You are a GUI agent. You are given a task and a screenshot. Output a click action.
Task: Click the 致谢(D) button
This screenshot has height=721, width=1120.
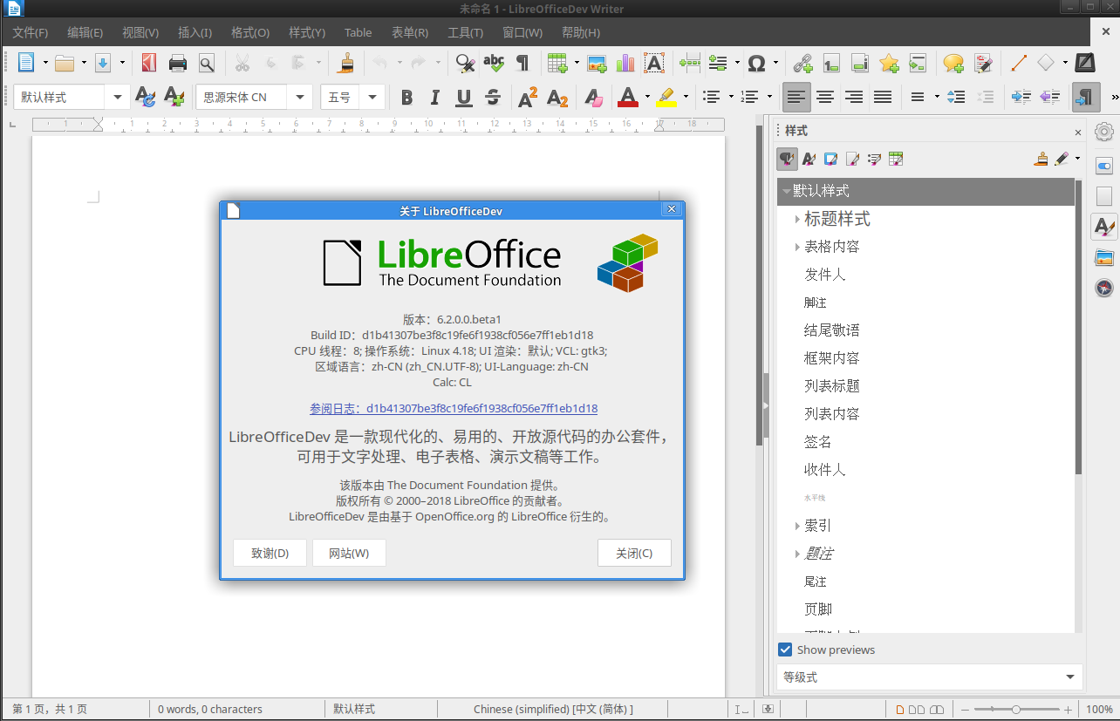click(270, 553)
